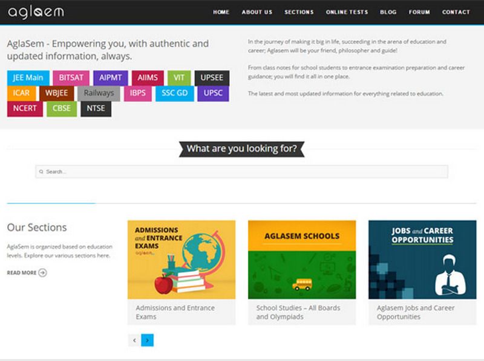
Task: Click the SSC GD badge
Action: pos(174,93)
